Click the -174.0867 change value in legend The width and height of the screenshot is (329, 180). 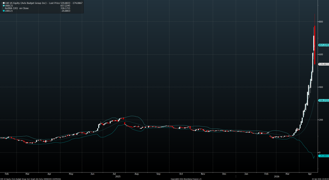pos(77,3)
